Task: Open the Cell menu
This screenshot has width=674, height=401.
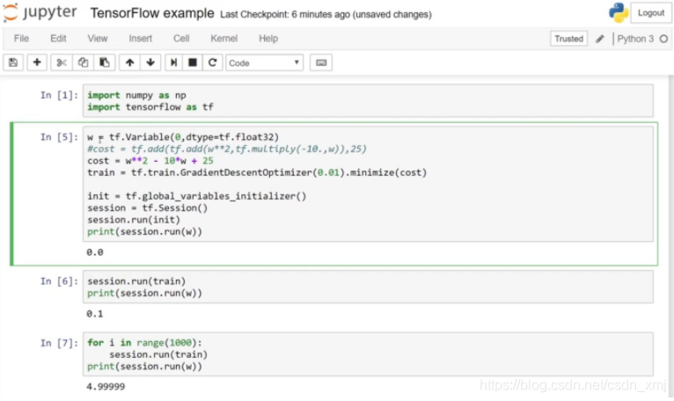Action: tap(181, 39)
